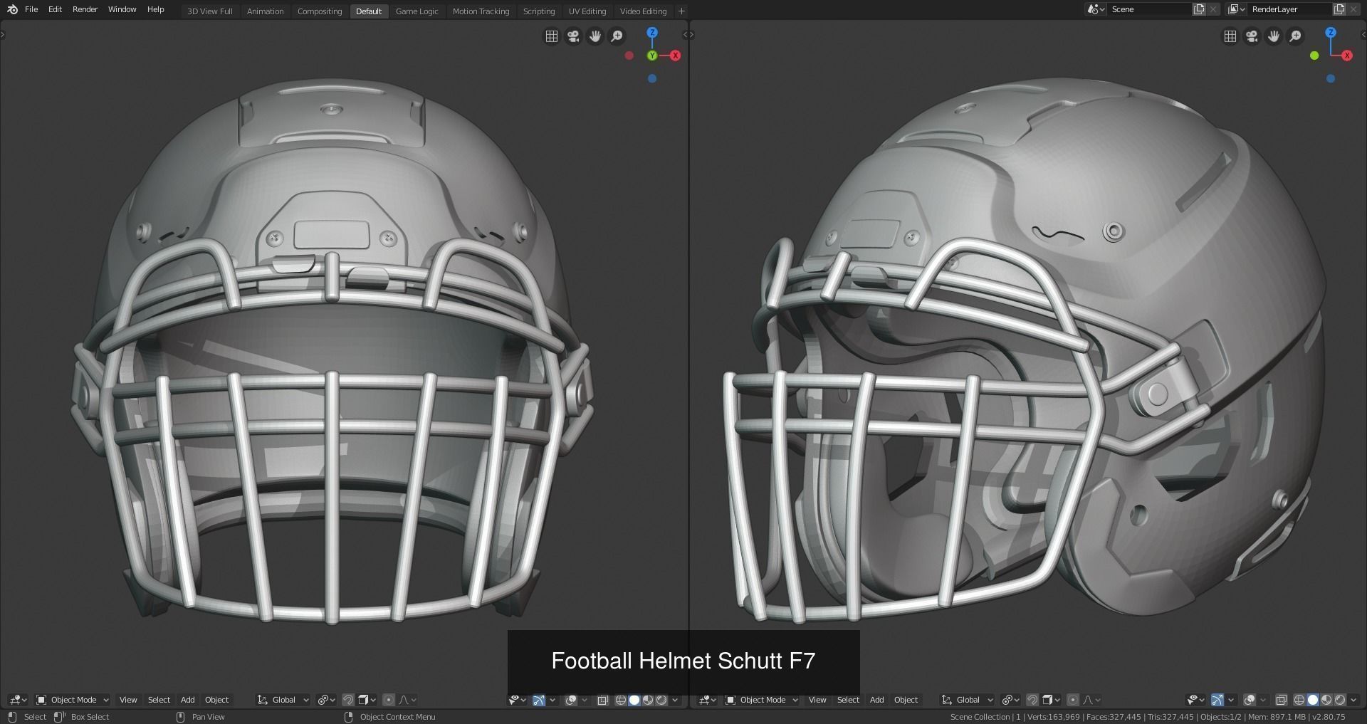1367x724 pixels.
Task: Open the Window menu
Action: pyautogui.click(x=122, y=9)
